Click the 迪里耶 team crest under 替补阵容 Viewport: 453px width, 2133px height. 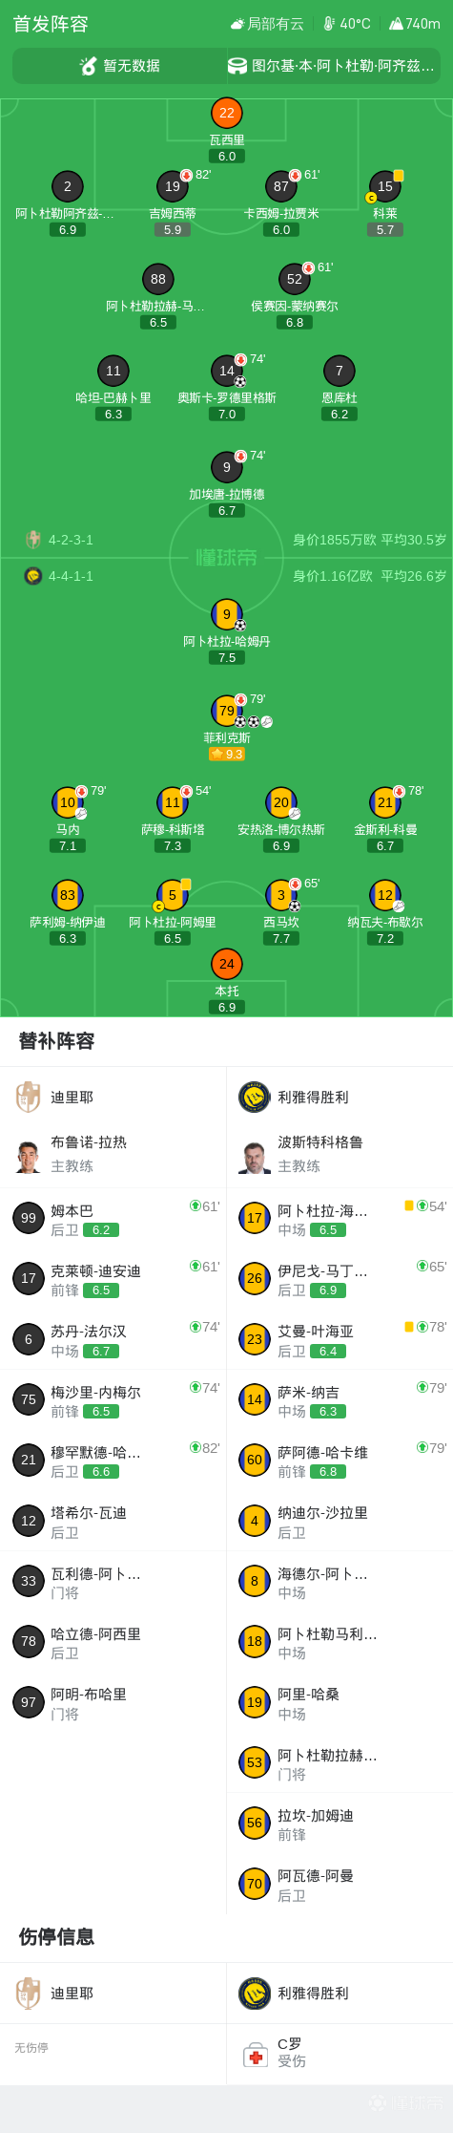pos(29,1097)
